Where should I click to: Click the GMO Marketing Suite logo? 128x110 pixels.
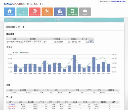[24, 4]
